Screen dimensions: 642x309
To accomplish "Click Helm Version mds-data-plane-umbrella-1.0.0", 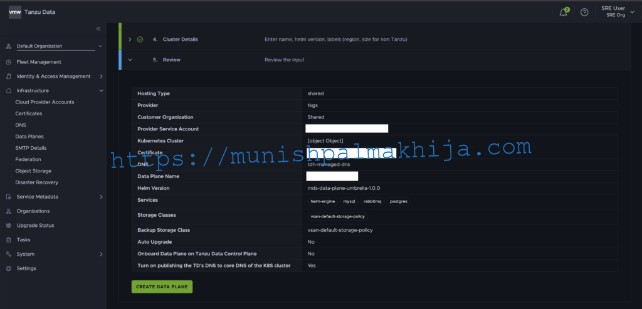I will click(x=344, y=188).
